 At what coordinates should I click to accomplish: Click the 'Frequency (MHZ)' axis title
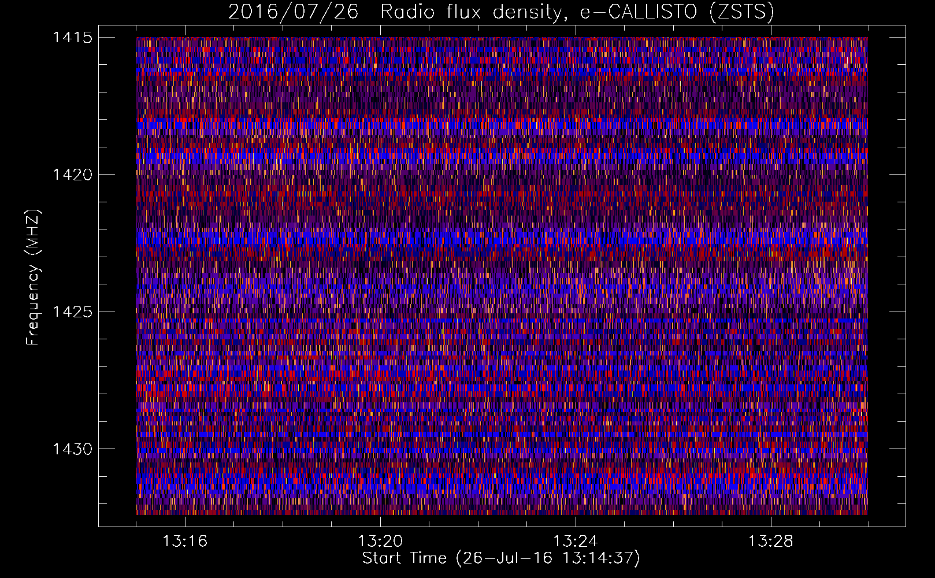(x=33, y=277)
